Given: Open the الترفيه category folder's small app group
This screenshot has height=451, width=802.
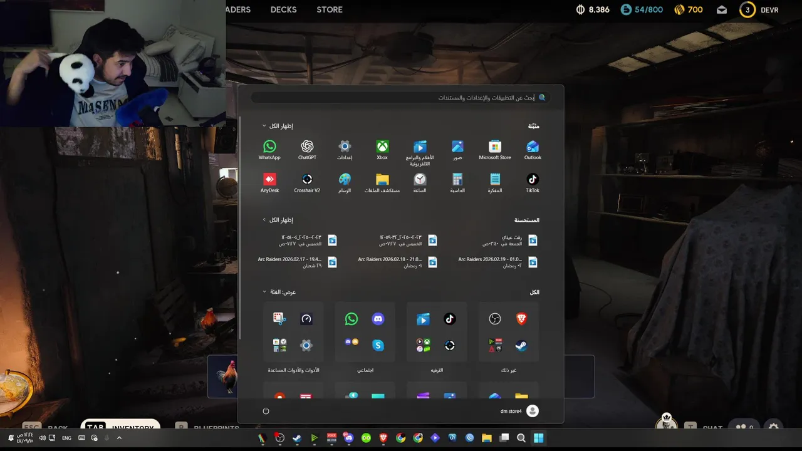Looking at the screenshot, I should point(423,345).
